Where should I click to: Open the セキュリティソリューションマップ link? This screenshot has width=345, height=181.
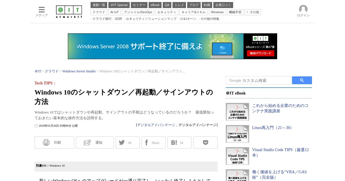151,19
